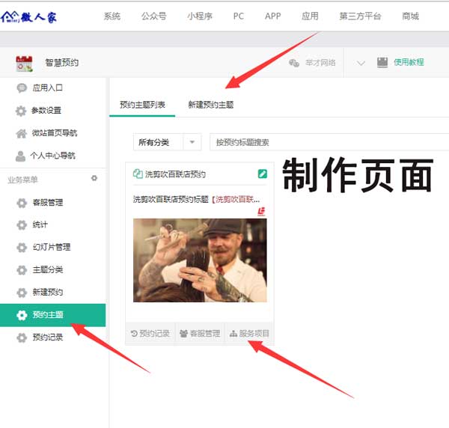Screen dimensions: 449x428
Task: Open the 小程序 menu
Action: click(x=200, y=16)
